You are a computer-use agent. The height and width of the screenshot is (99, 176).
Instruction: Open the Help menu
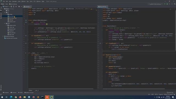click(43, 1)
